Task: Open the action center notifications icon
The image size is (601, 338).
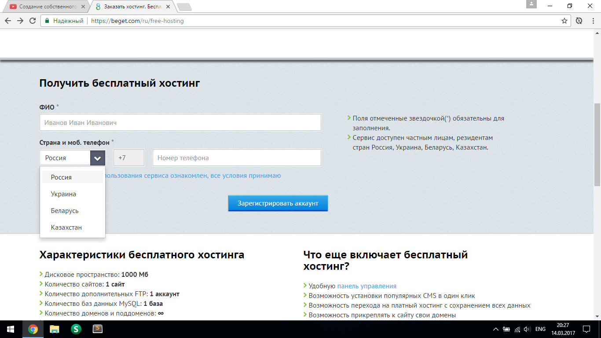Action: click(586, 329)
